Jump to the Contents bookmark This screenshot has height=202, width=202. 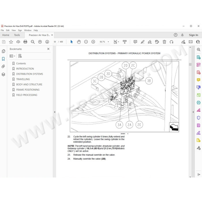[21, 63]
